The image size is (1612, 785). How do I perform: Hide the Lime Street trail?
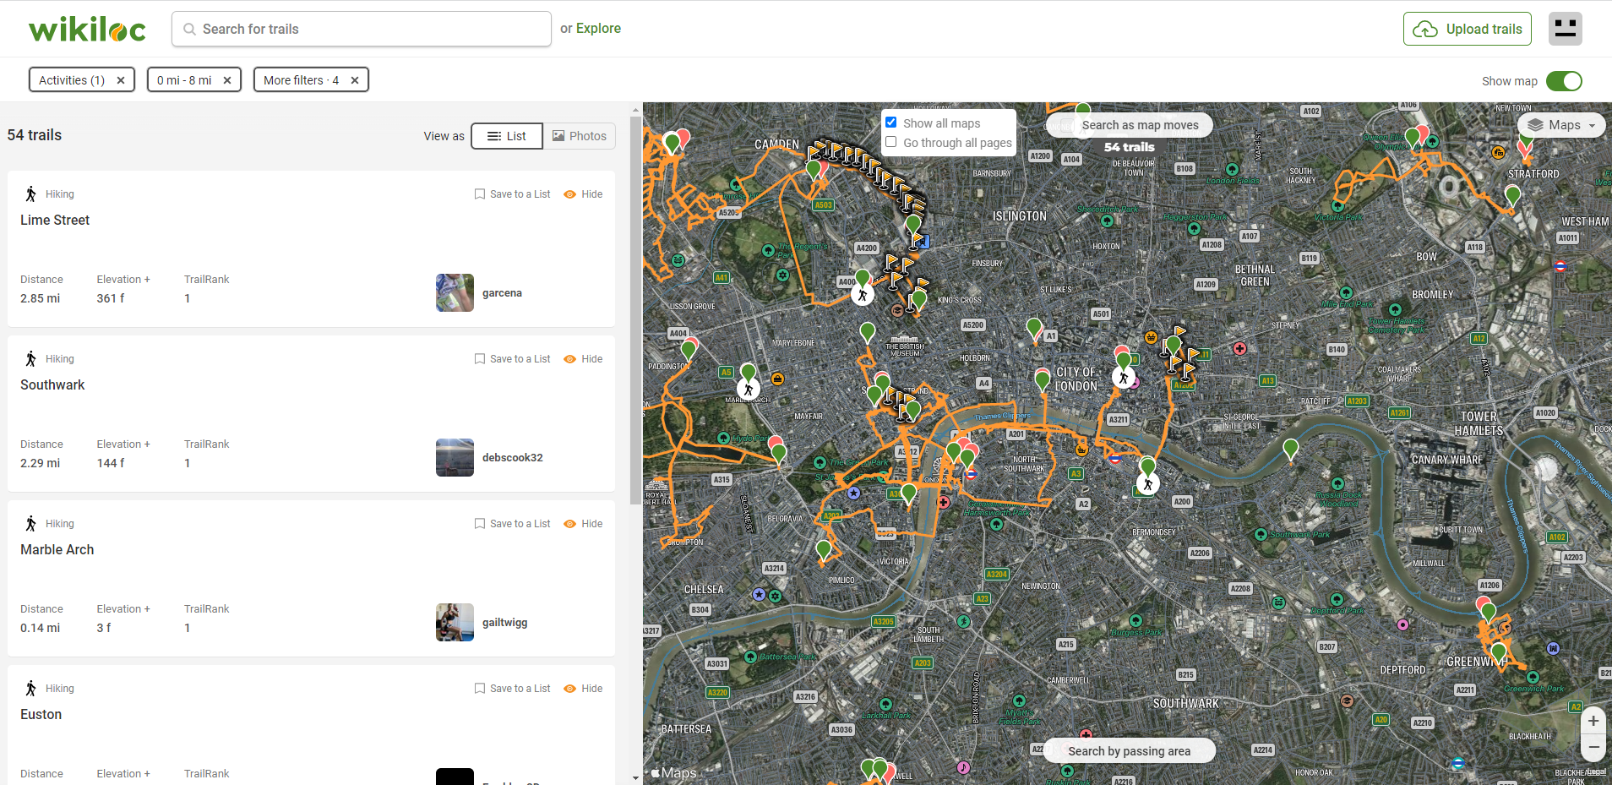click(x=583, y=194)
